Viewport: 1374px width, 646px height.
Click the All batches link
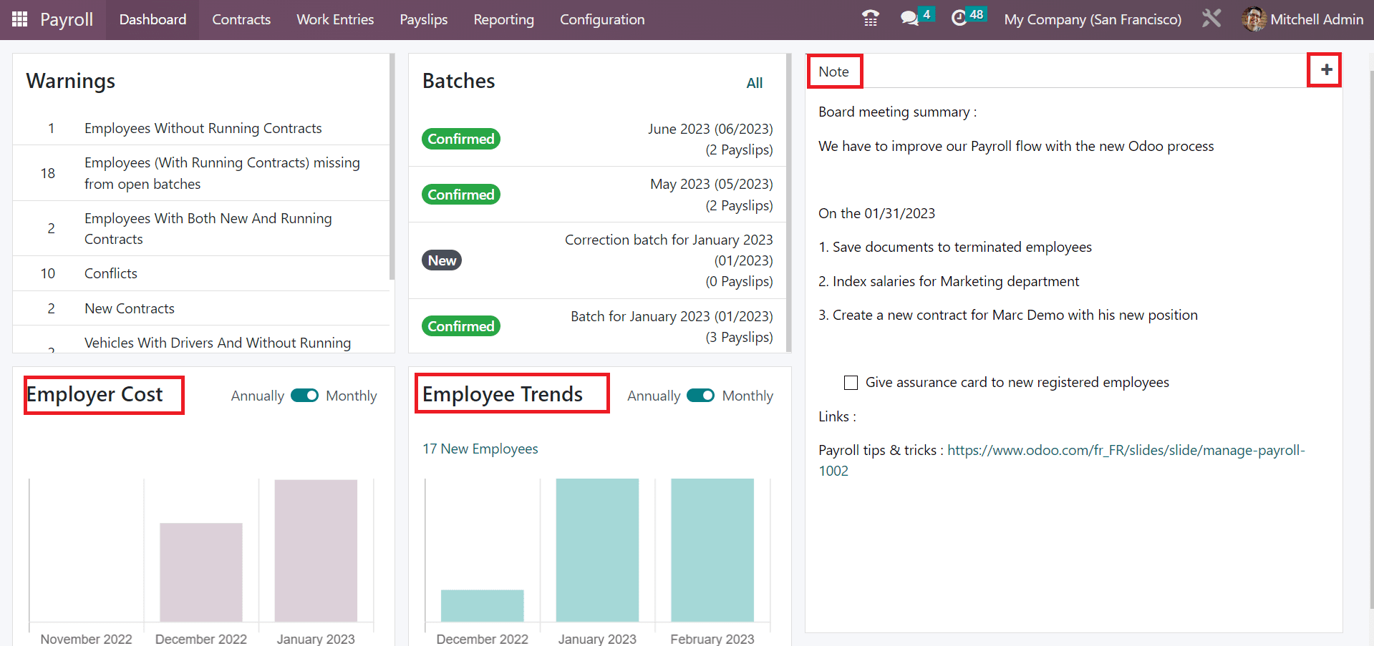[754, 83]
